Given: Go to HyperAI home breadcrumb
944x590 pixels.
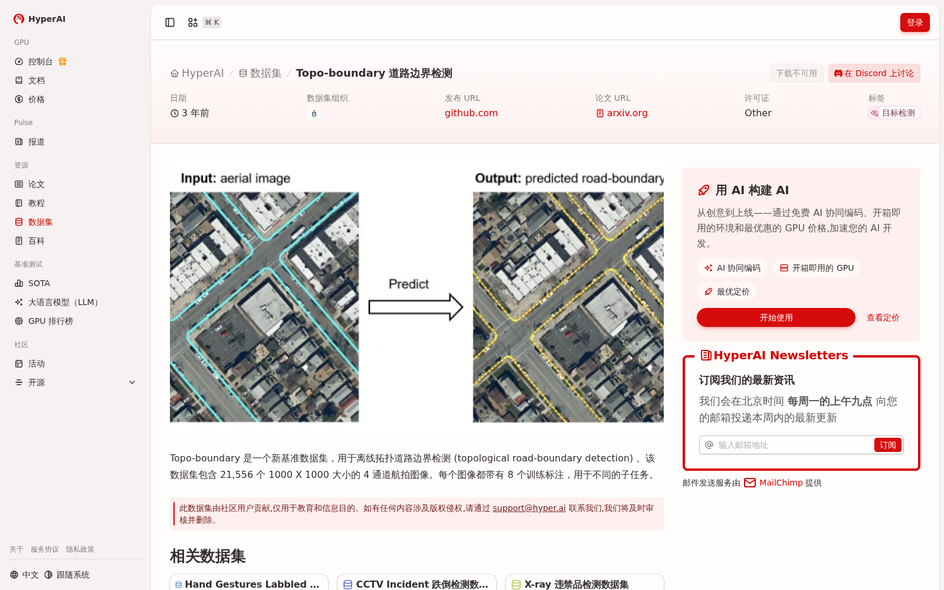Looking at the screenshot, I should pyautogui.click(x=197, y=73).
